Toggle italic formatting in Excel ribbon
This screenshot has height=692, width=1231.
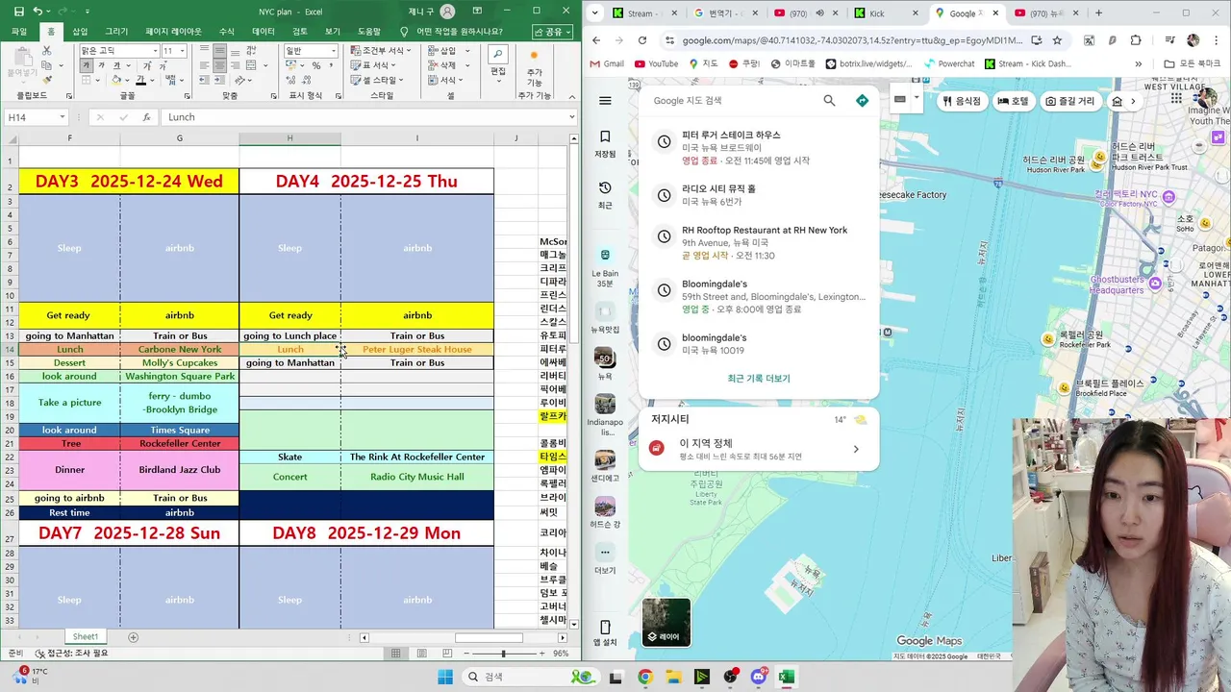(x=101, y=65)
